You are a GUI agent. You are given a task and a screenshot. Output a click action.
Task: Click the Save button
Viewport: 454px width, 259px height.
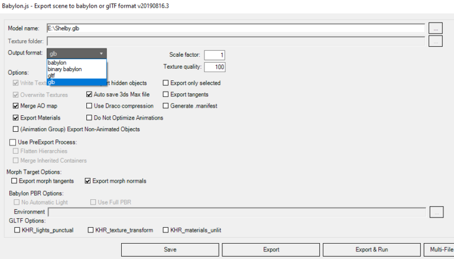pos(170,250)
